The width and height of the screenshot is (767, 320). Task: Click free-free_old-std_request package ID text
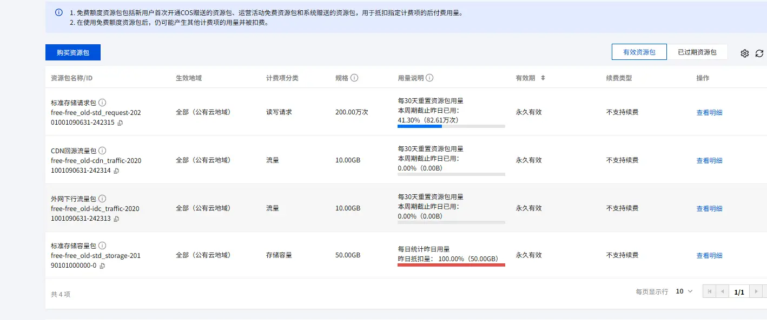tap(96, 118)
